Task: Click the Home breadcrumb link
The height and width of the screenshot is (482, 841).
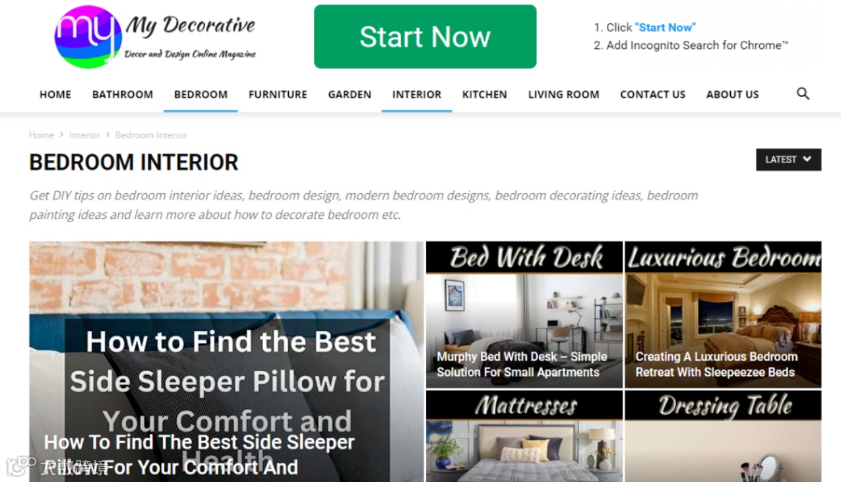Action: pyautogui.click(x=42, y=135)
